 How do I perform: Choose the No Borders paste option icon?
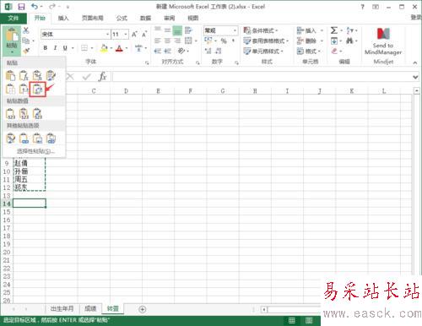pyautogui.click(x=10, y=90)
